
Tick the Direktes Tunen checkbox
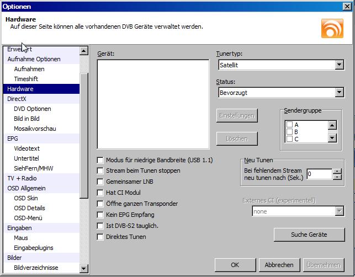(100, 237)
